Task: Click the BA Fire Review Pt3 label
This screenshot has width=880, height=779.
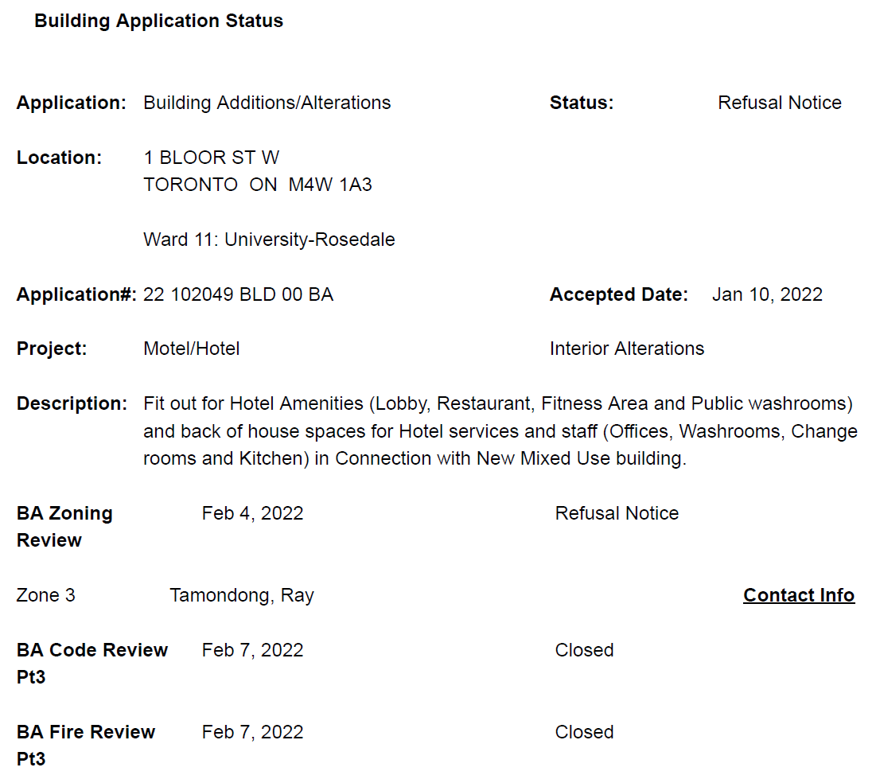Action: [x=85, y=745]
